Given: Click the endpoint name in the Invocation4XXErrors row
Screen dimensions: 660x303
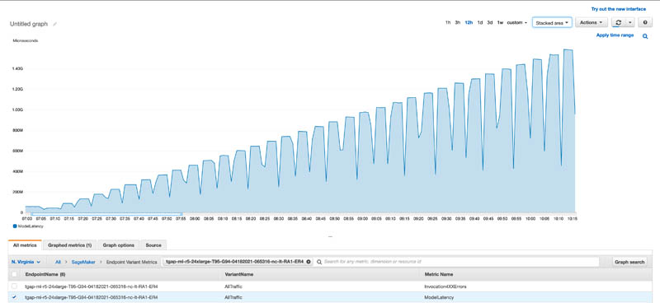Looking at the screenshot, I should tap(92, 287).
